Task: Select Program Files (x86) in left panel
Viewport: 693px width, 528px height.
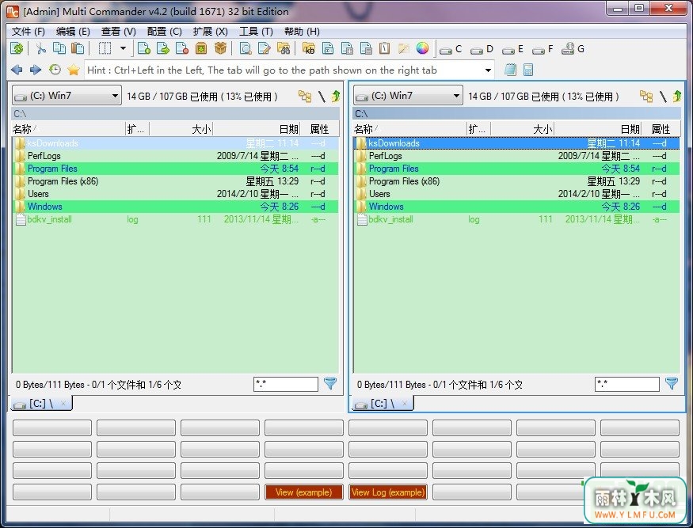Action: coord(176,181)
